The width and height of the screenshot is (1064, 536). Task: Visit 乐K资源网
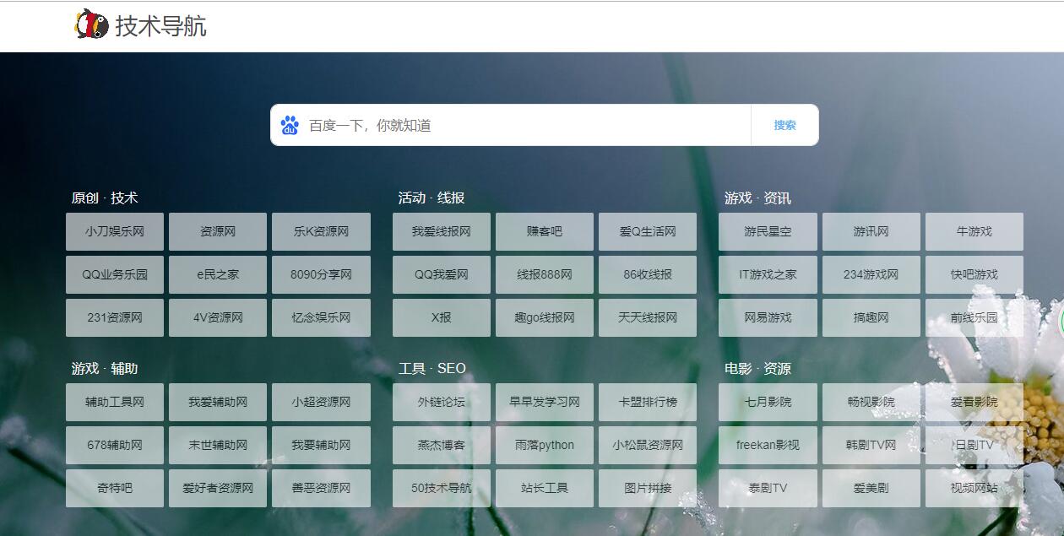tap(321, 231)
